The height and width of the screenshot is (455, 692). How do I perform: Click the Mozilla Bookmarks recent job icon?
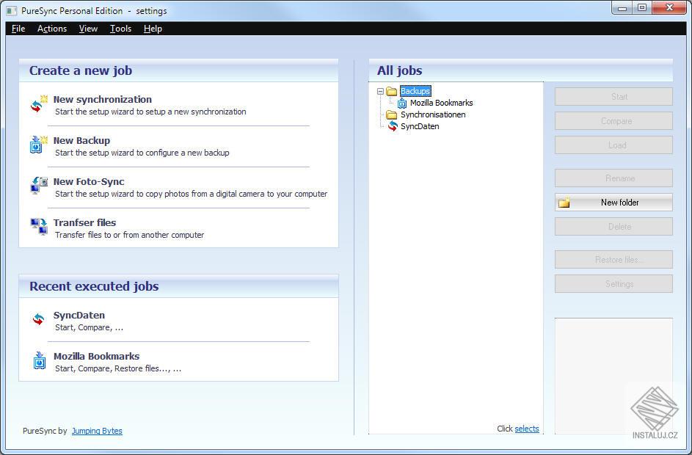tap(40, 360)
